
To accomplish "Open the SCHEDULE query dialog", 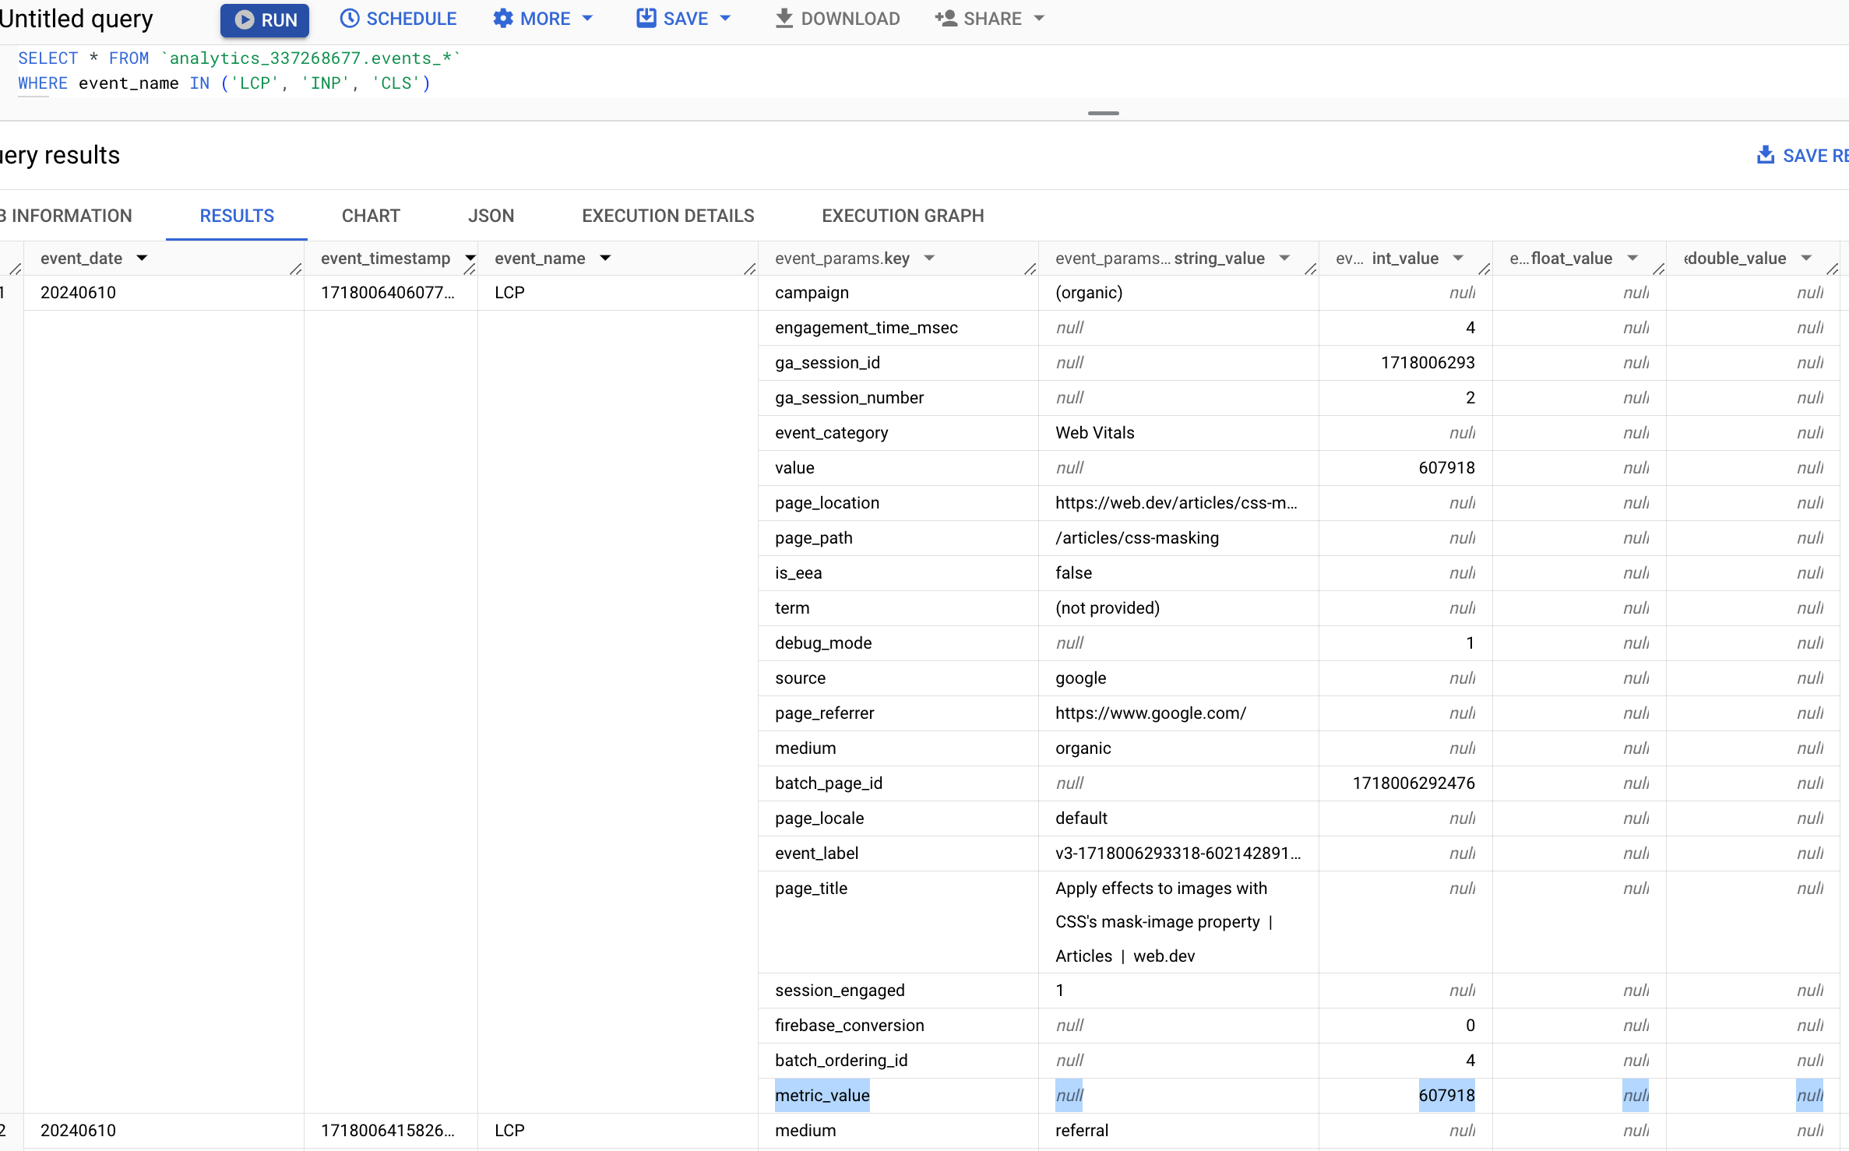I will [398, 17].
